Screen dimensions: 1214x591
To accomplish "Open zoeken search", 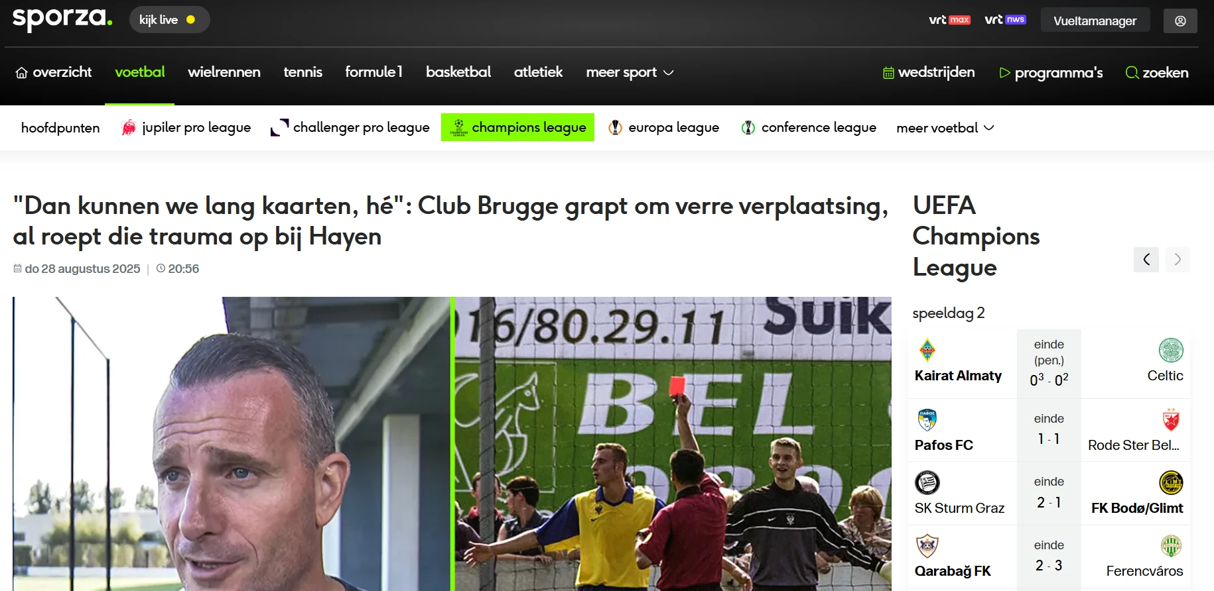I will coord(1157,72).
